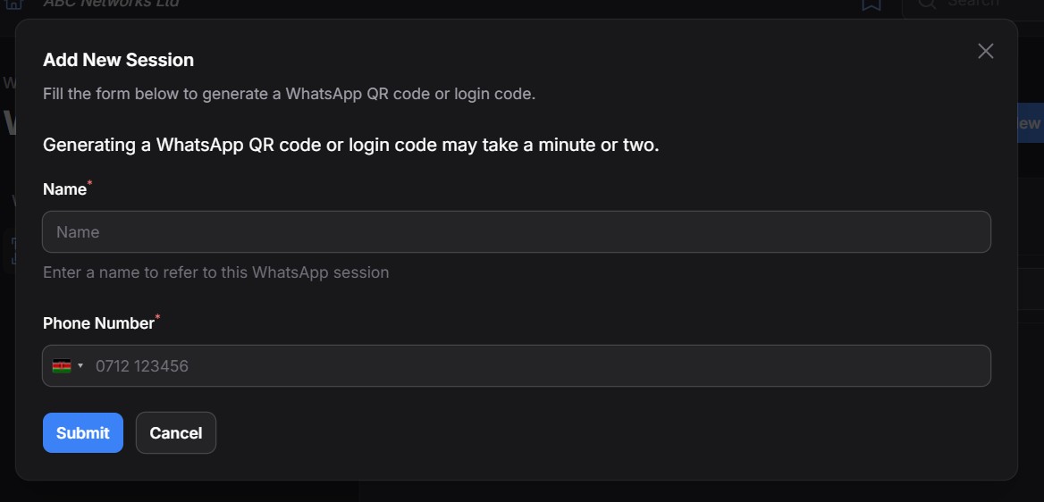This screenshot has width=1044, height=502.
Task: Expand the country code dropdown arrow
Action: 80,366
